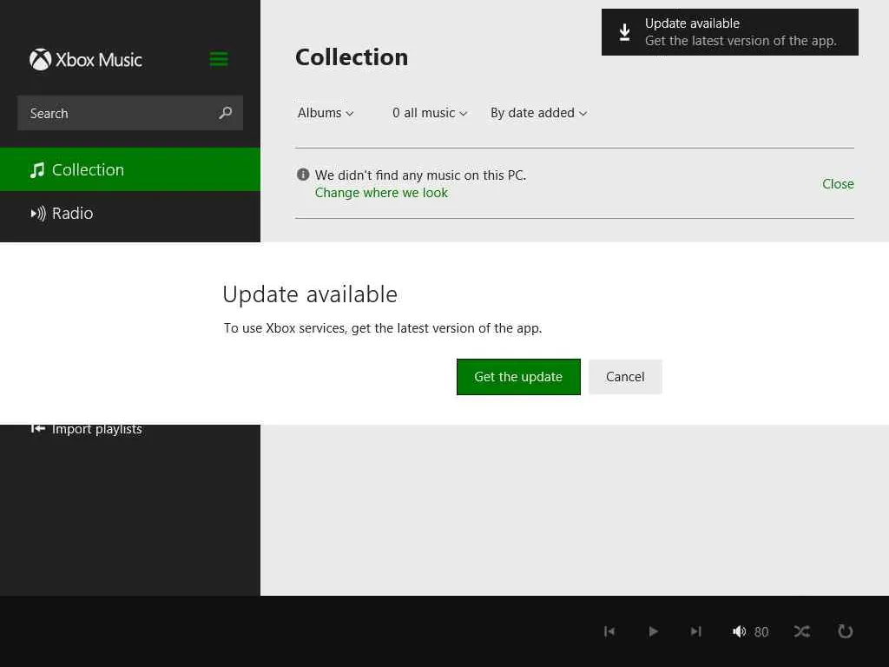Select Collection in the sidebar
The image size is (889, 667).
point(130,169)
